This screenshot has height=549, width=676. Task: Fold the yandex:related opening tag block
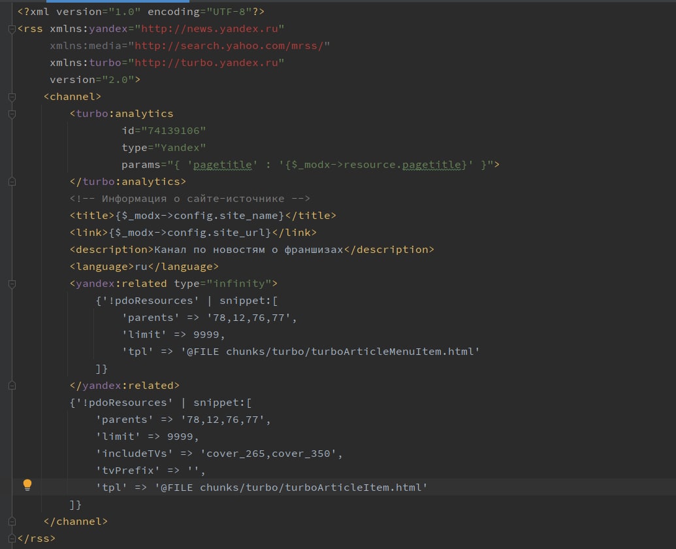click(x=12, y=284)
